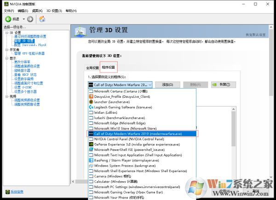
Task: Choose launcher (launcher.exe) from the list
Action: click(x=142, y=102)
